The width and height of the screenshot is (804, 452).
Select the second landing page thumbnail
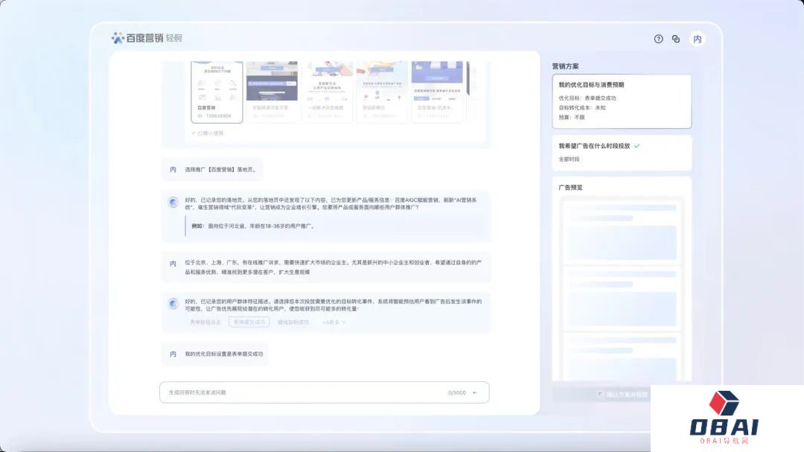(x=272, y=92)
